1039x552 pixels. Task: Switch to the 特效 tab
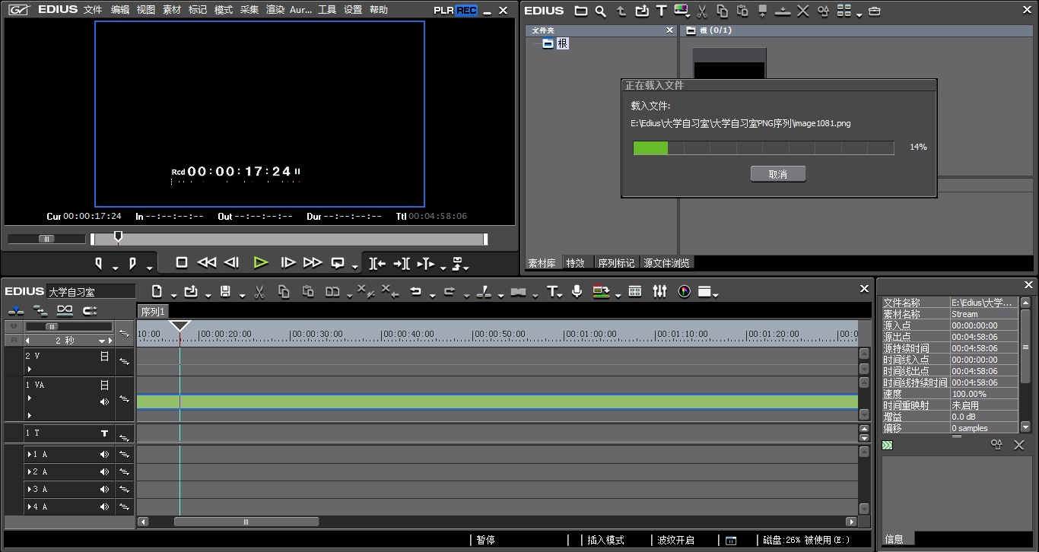coord(576,263)
